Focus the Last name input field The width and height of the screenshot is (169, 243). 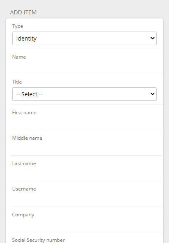click(84, 173)
